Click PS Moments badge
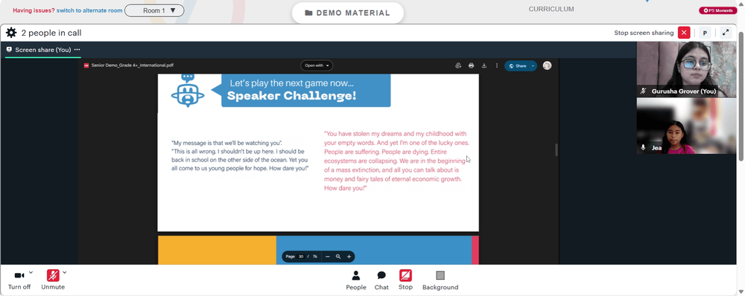This screenshot has height=296, width=745. (717, 10)
